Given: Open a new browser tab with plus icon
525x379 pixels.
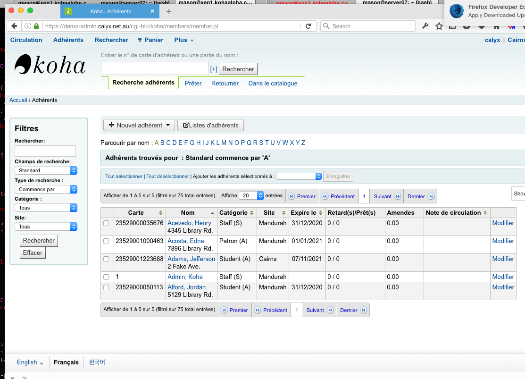Looking at the screenshot, I should (169, 11).
